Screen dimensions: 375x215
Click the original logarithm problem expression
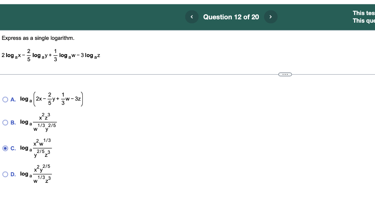(51, 55)
